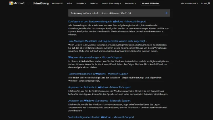Expand the Ressourcen dropdown
The width and height of the screenshot is (213, 120).
[131, 3]
